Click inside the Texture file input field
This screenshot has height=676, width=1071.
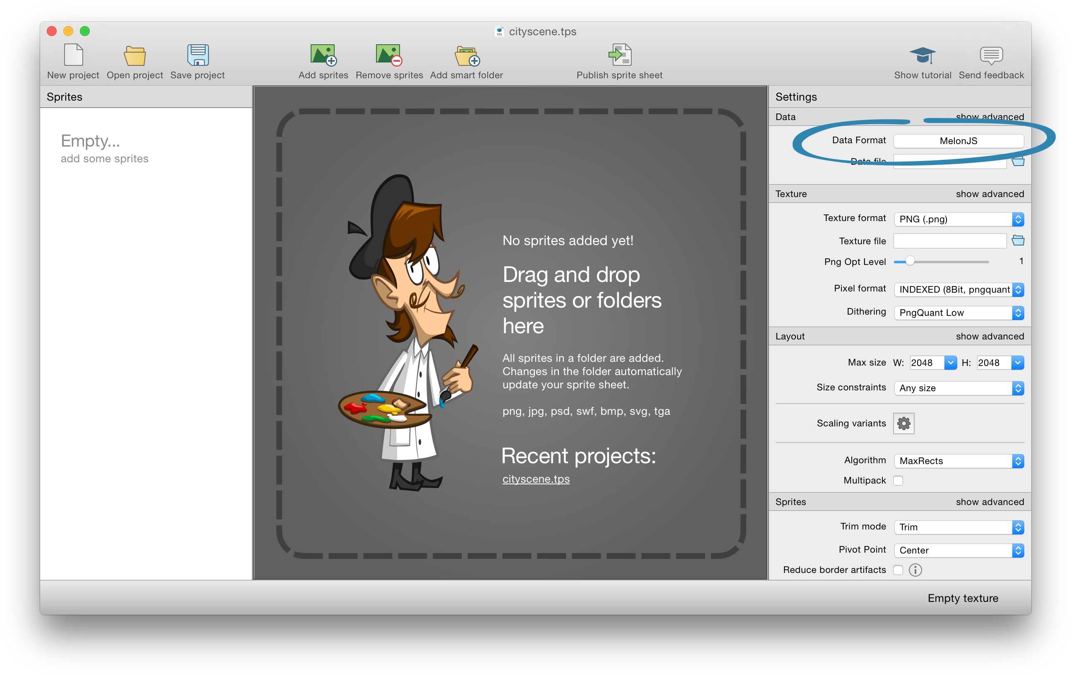(x=949, y=241)
